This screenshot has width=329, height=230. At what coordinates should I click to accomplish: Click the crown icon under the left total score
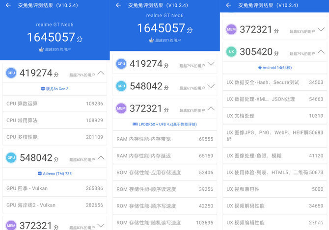point(41,50)
